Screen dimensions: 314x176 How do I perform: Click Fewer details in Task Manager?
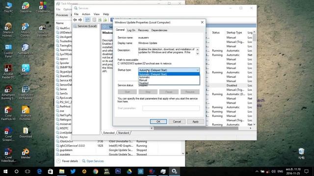coord(68,161)
